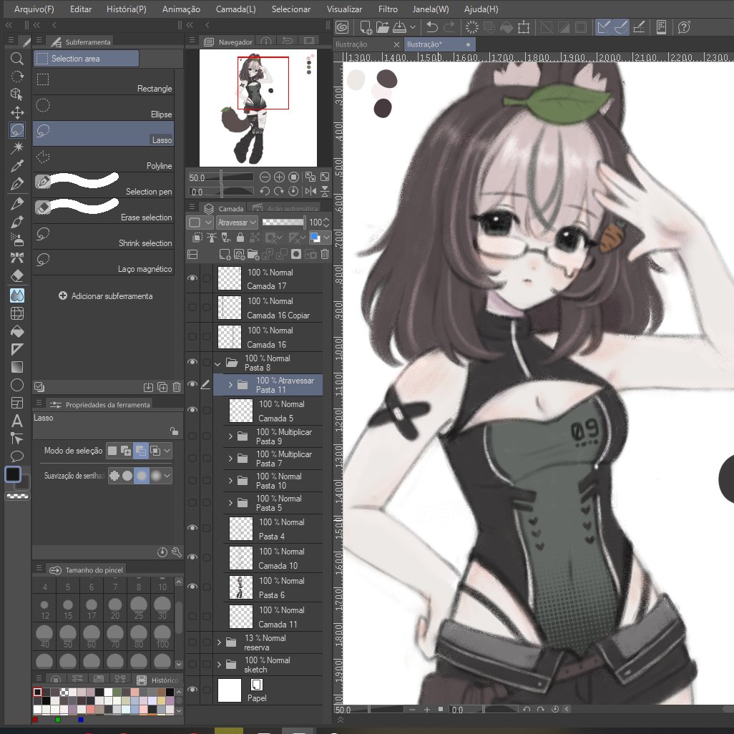Toggle visibility of Pasta 6 layer
734x734 pixels.
[192, 587]
